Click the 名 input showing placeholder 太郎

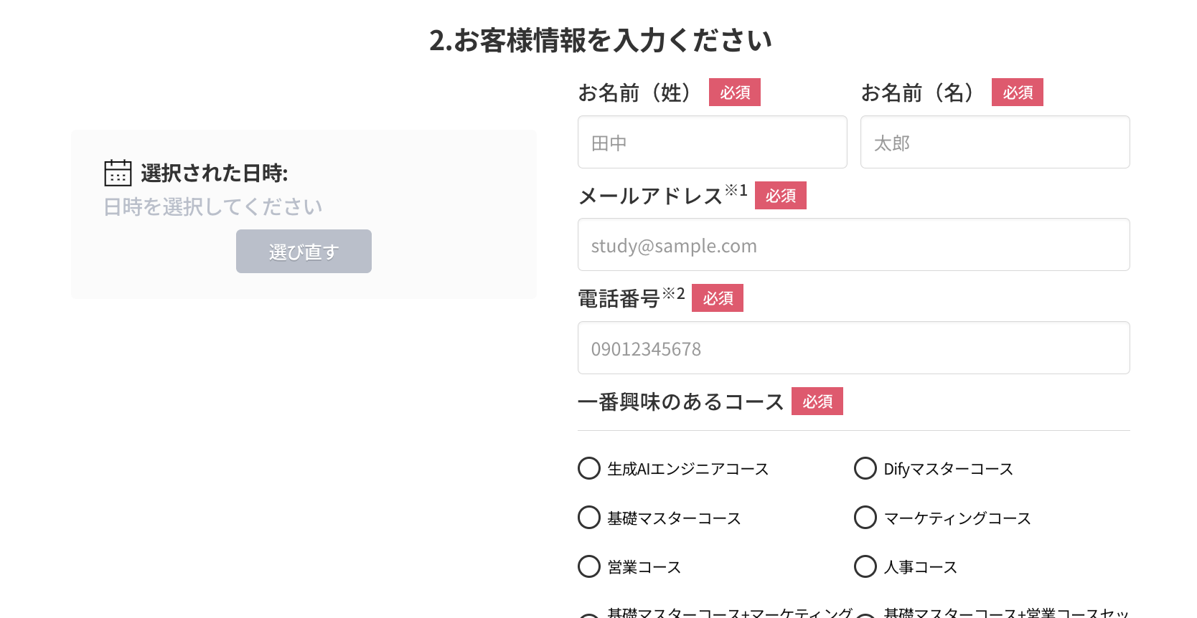tap(995, 142)
